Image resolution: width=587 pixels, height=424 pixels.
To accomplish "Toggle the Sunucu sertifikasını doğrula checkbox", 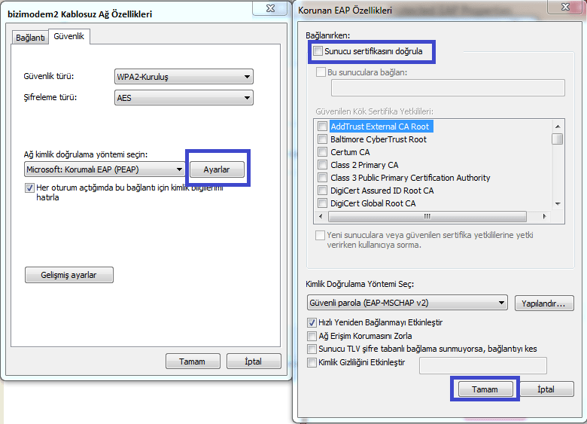I will pos(318,51).
